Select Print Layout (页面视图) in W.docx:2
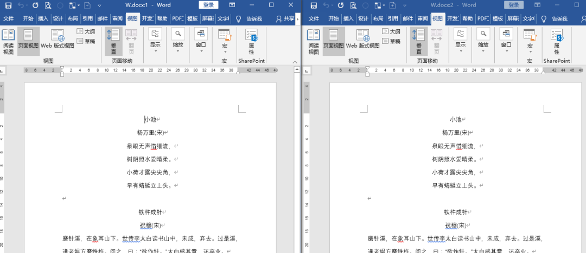This screenshot has width=586, height=253. tap(334, 42)
